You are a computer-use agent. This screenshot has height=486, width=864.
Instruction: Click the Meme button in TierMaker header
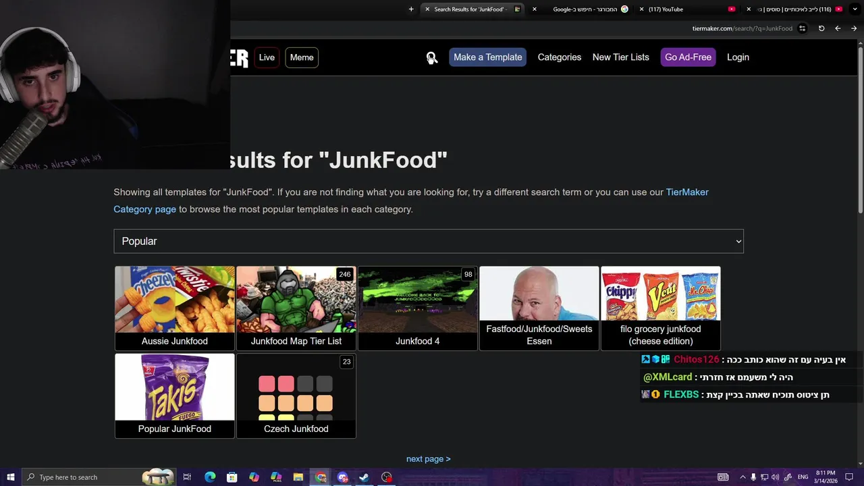[302, 57]
